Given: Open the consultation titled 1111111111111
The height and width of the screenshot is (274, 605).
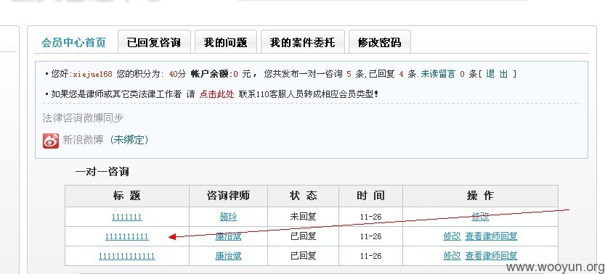Looking at the screenshot, I should pyautogui.click(x=126, y=256).
